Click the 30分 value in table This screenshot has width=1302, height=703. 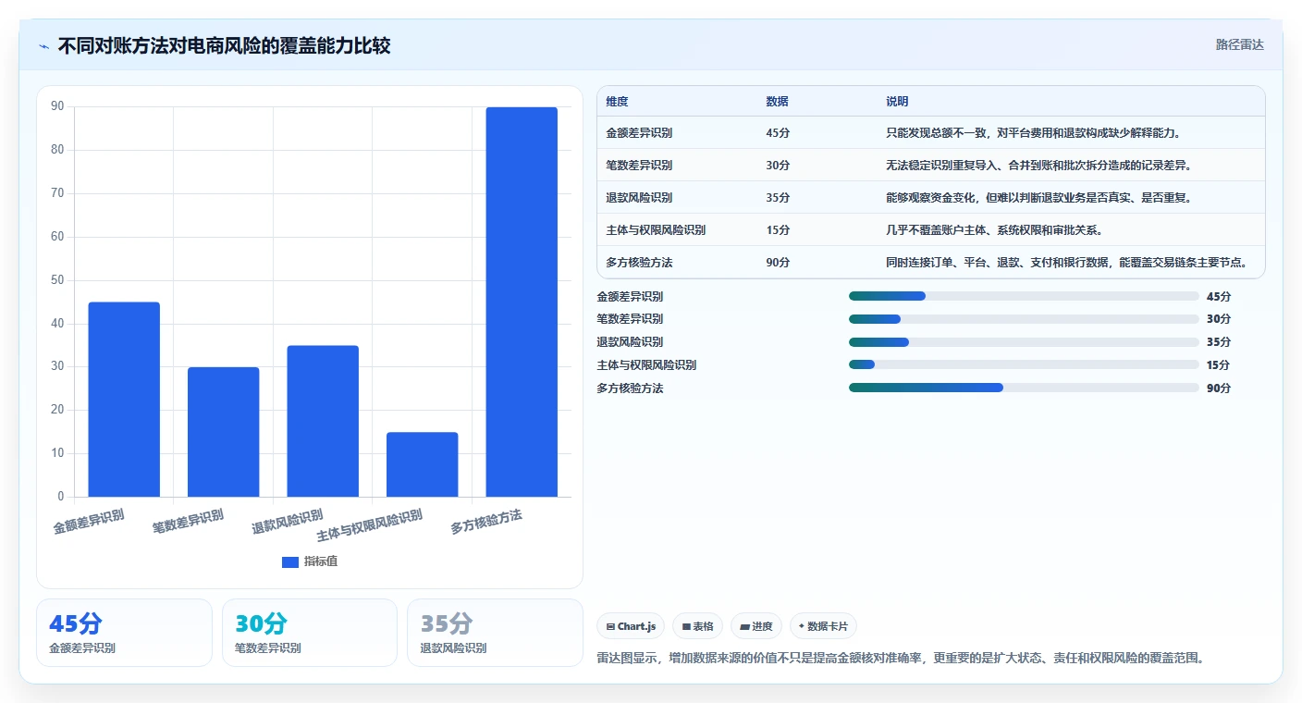pyautogui.click(x=778, y=166)
